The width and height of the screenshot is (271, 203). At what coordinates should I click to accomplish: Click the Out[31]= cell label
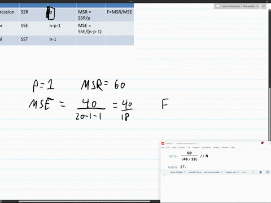(x=173, y=167)
